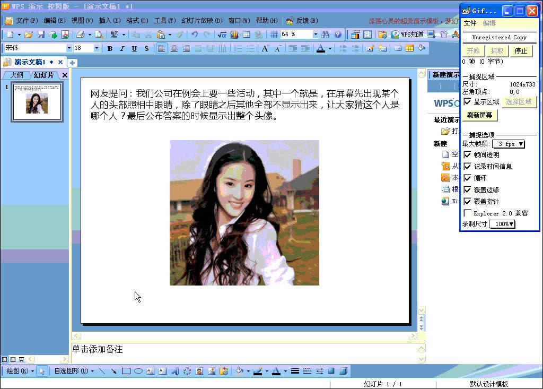Select the Oval drawing tool

pyautogui.click(x=138, y=371)
